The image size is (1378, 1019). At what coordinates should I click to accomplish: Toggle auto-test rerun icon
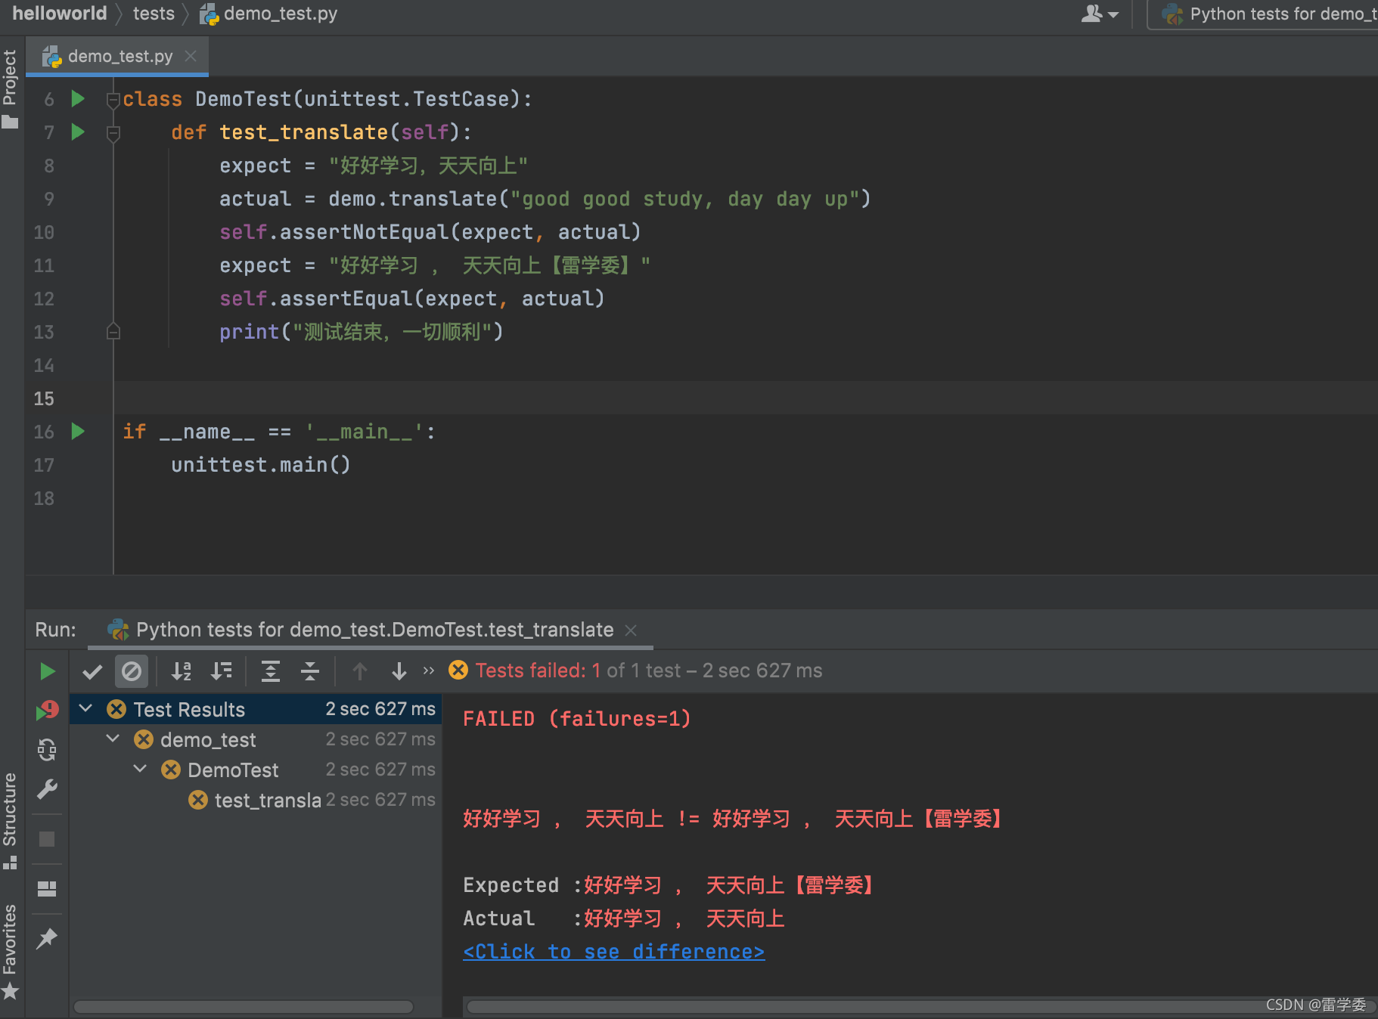[x=47, y=749]
